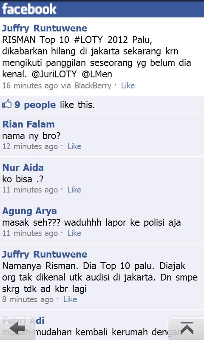The image size is (204, 340).
Task: Like Agung Arya's comment about polisi
Action: tap(74, 233)
